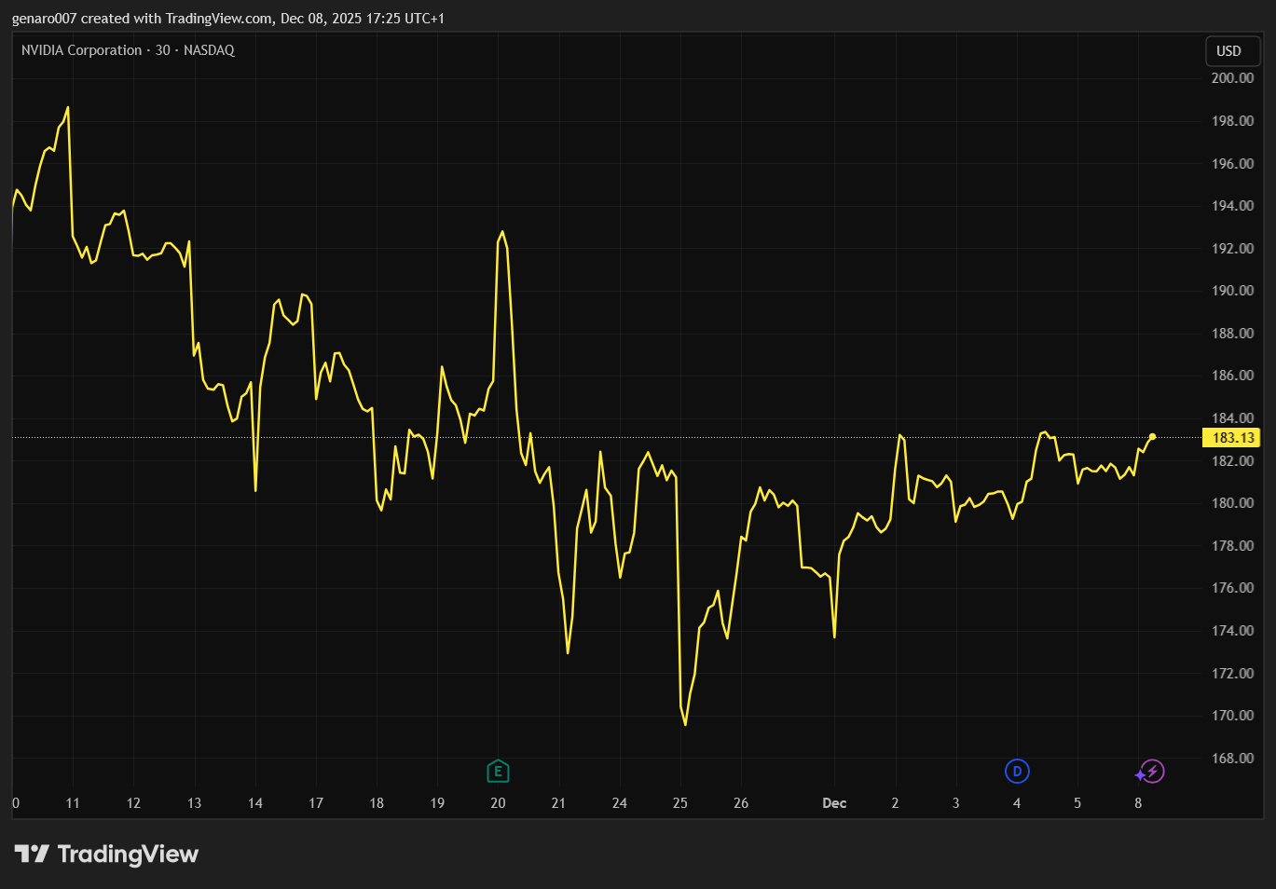This screenshot has width=1276, height=889.
Task: Click the yellow last-price dot on the line
Action: (x=1153, y=436)
